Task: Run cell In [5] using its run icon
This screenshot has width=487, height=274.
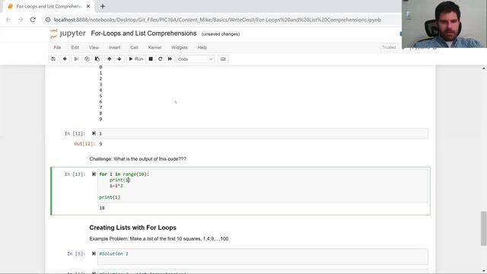Action: click(94, 253)
